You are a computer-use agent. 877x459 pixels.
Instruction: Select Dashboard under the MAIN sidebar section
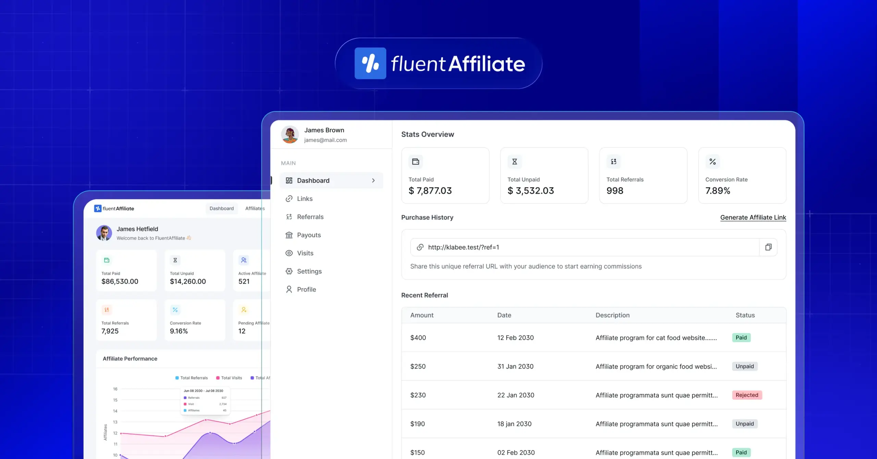tap(313, 180)
